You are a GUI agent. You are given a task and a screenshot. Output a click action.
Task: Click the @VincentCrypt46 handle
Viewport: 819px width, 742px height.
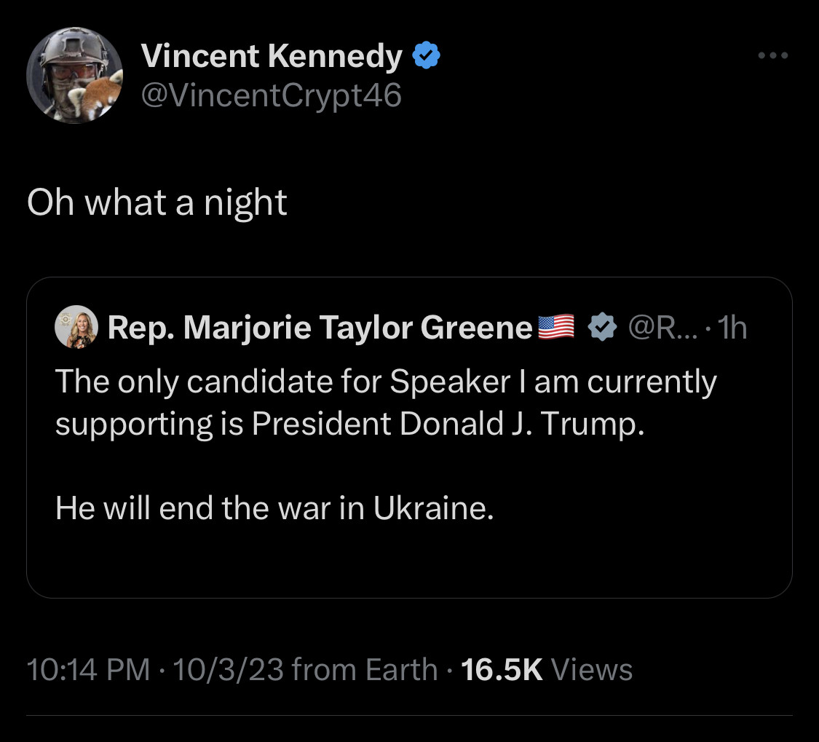pos(270,95)
